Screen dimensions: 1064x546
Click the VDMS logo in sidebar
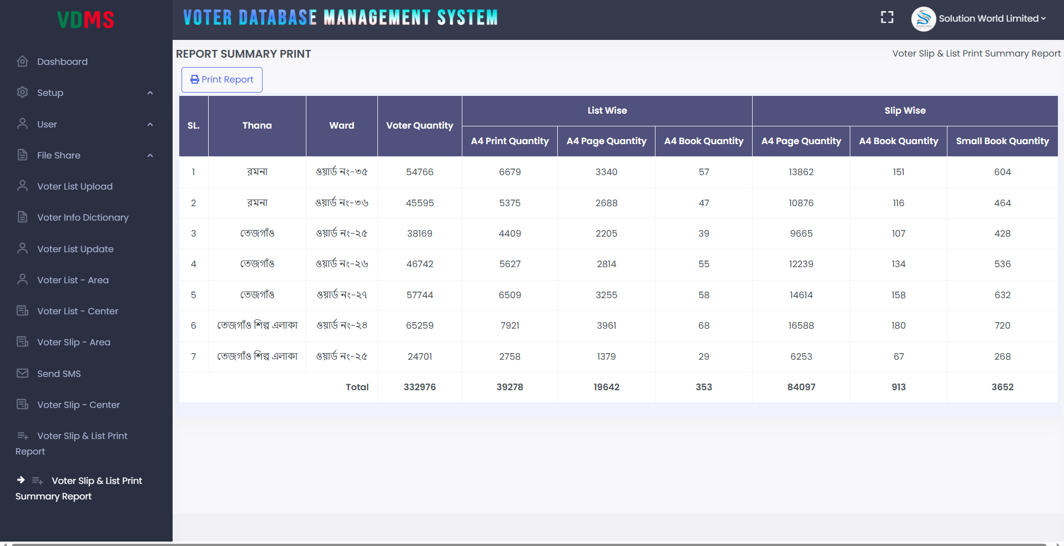pyautogui.click(x=85, y=20)
